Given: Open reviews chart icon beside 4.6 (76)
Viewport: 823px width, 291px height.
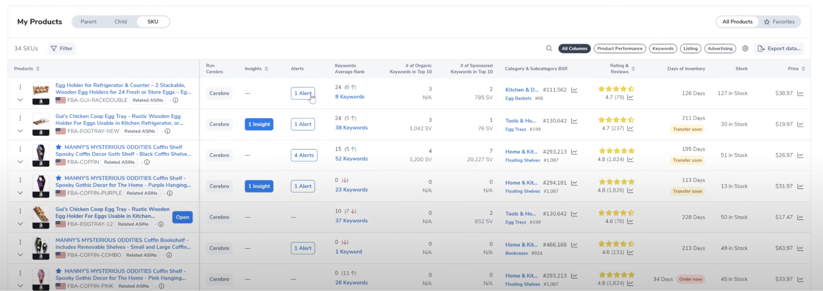Looking at the screenshot, I should [630, 221].
